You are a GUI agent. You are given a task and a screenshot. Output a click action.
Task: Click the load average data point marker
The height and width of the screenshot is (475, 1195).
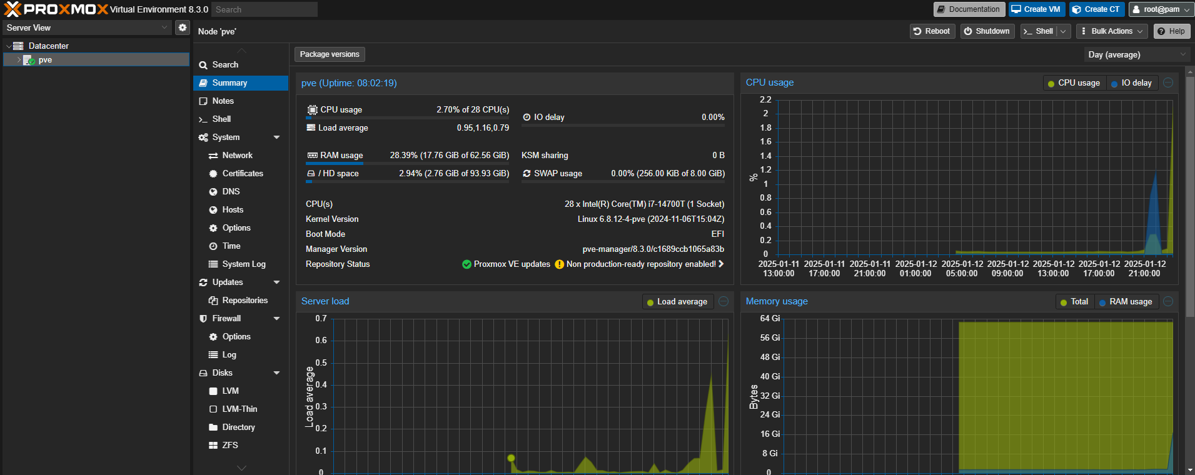tap(512, 458)
